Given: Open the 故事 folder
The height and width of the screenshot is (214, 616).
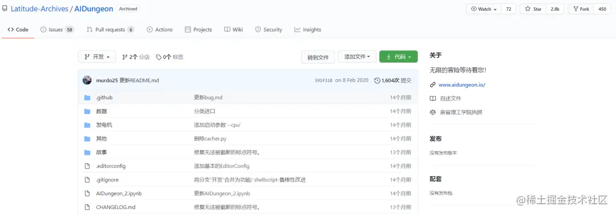Looking at the screenshot, I should 102,152.
